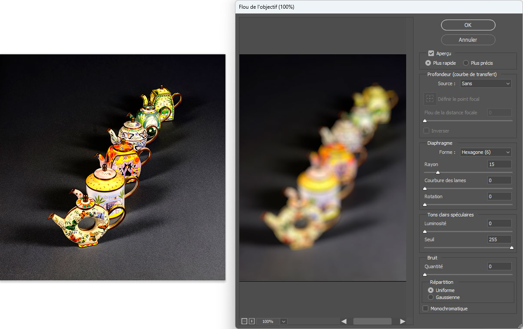The image size is (523, 329).
Task: Open the Source dropdown
Action: 485,83
